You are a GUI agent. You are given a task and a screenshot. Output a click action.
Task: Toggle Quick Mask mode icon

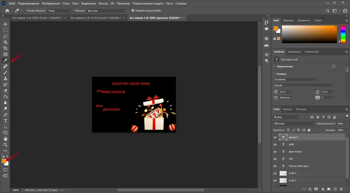[x=5, y=170]
